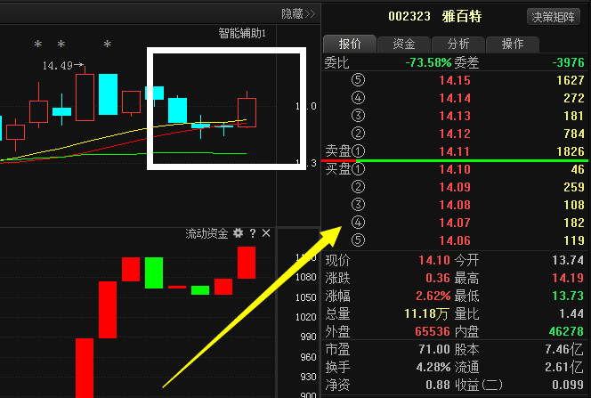Image resolution: width=591 pixels, height=398 pixels.
Task: Select sell level 3 price 14.13
Action: 455,116
